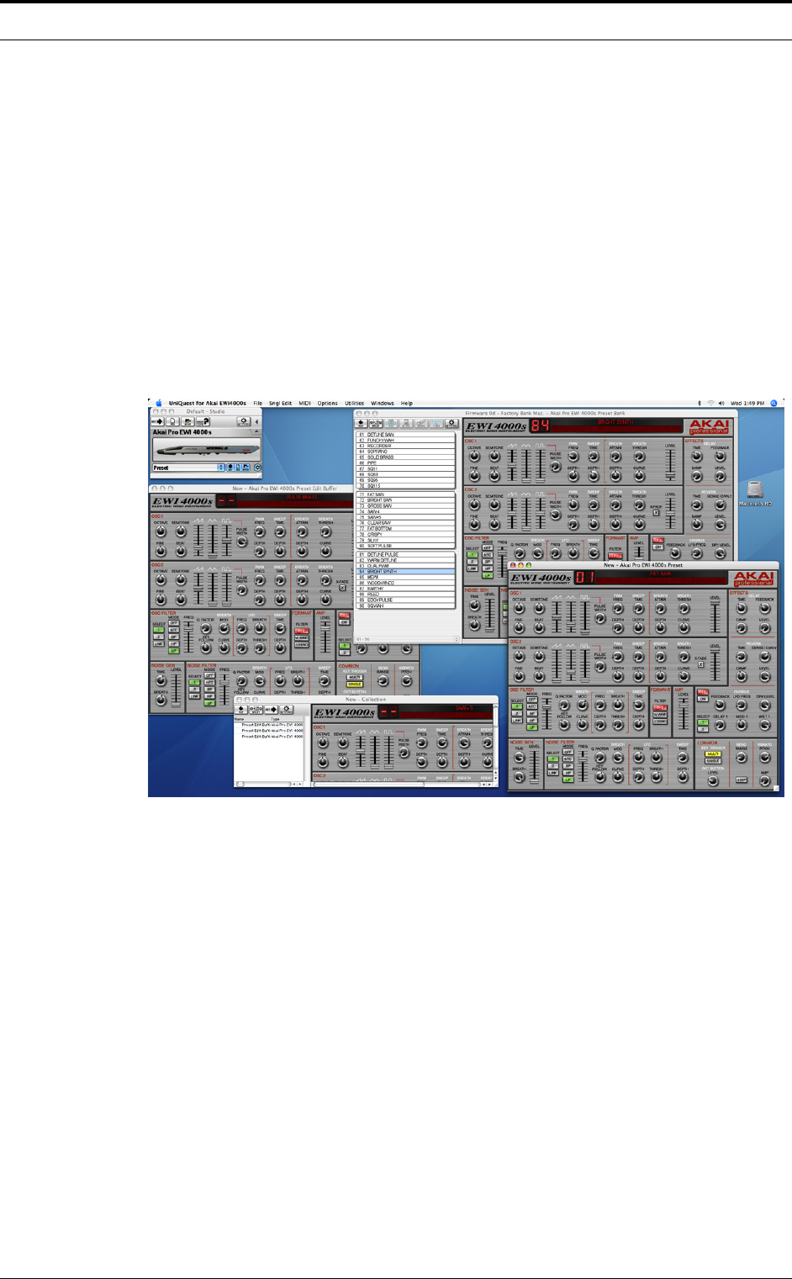
Task: Click the collapse arrow at Studio toolbar right end
Action: tap(256, 421)
